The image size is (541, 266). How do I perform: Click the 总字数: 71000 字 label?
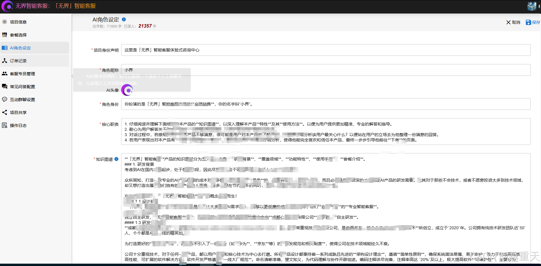(x=107, y=26)
